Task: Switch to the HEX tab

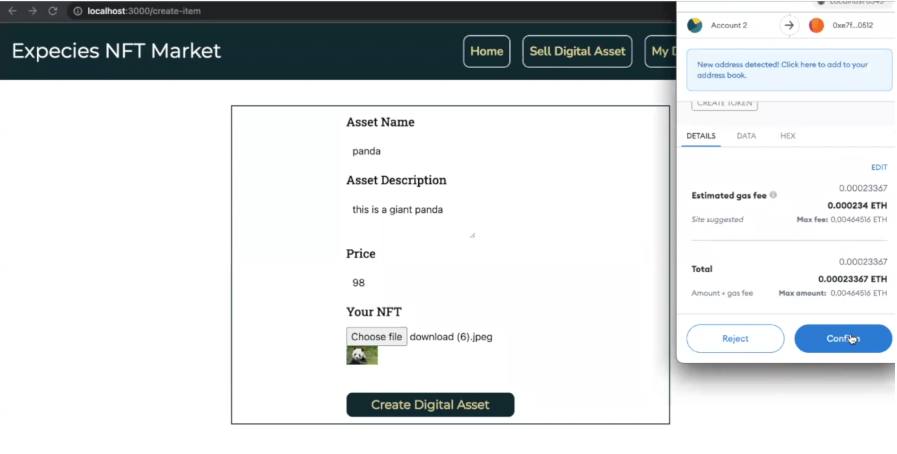Action: click(x=787, y=136)
